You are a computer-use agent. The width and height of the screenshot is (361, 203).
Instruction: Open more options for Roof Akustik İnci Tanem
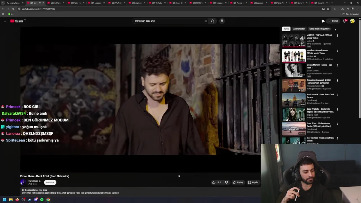pyautogui.click(x=337, y=95)
